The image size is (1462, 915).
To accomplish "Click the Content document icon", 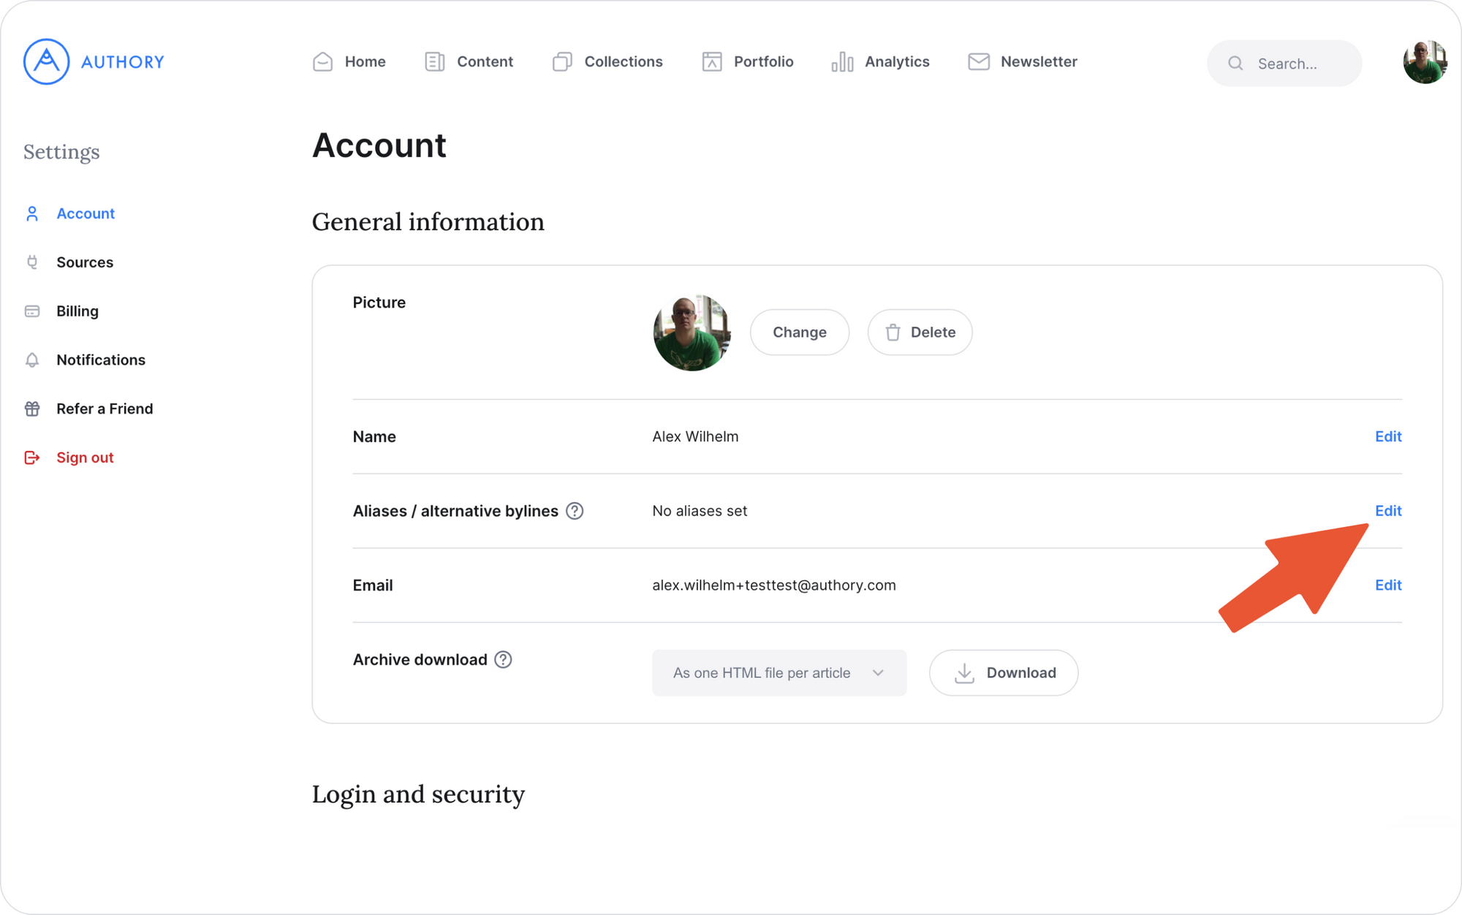I will point(434,61).
